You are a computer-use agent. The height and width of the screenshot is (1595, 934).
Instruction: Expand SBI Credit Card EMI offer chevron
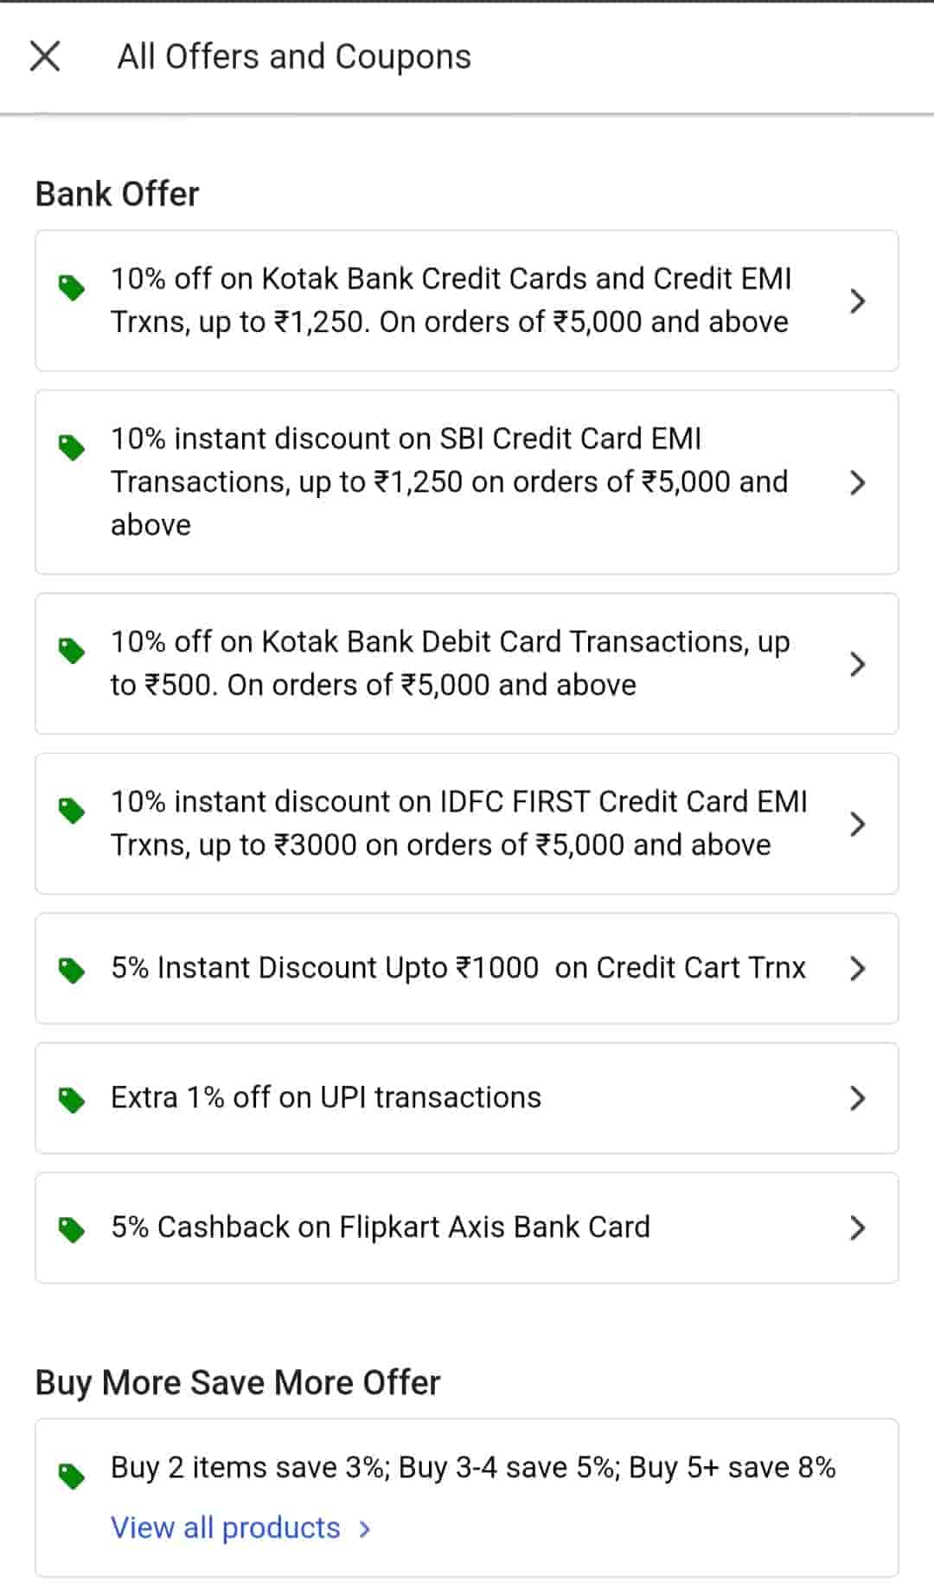pos(857,482)
